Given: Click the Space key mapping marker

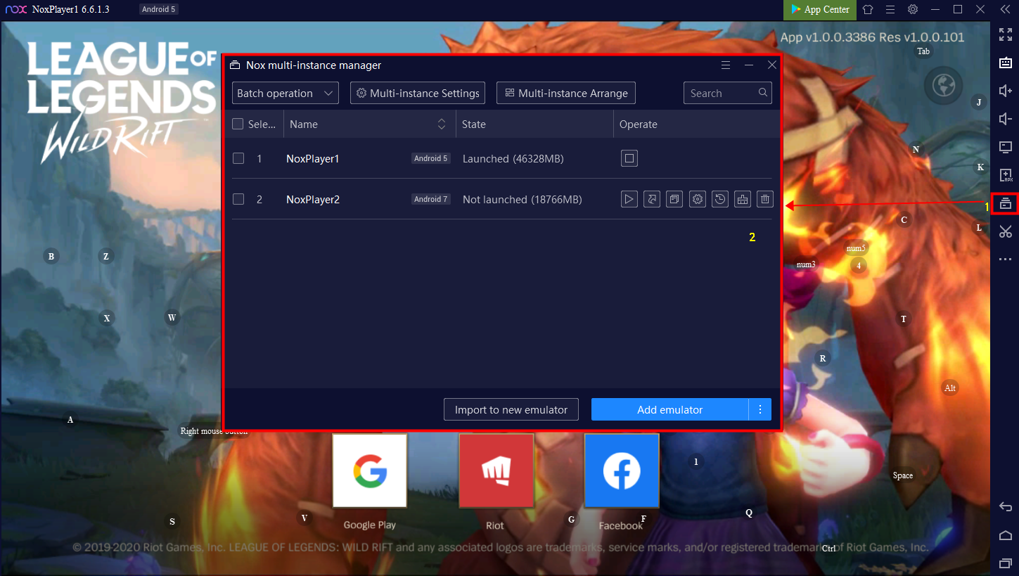Looking at the screenshot, I should 903,475.
